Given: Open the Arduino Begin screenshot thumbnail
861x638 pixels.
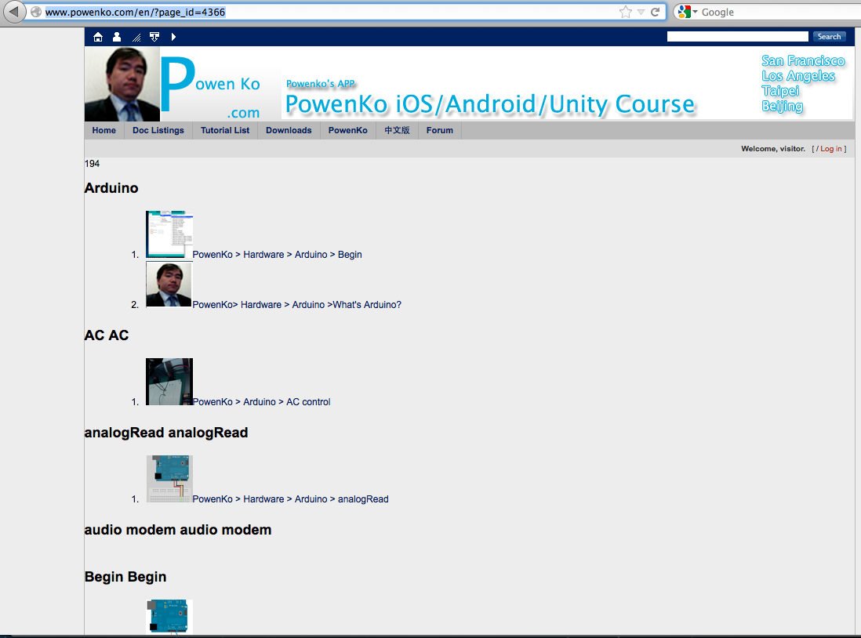Looking at the screenshot, I should point(169,234).
